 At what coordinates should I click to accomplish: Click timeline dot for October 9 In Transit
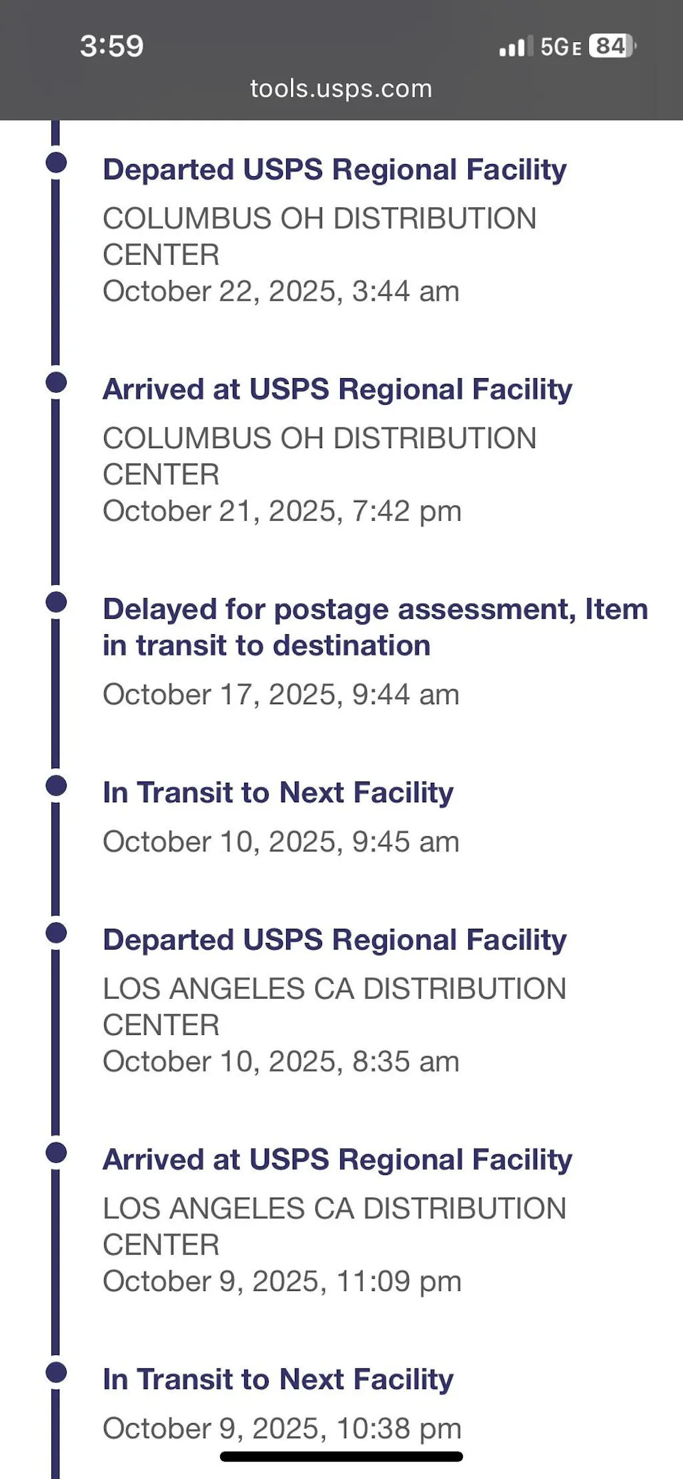point(57,1372)
